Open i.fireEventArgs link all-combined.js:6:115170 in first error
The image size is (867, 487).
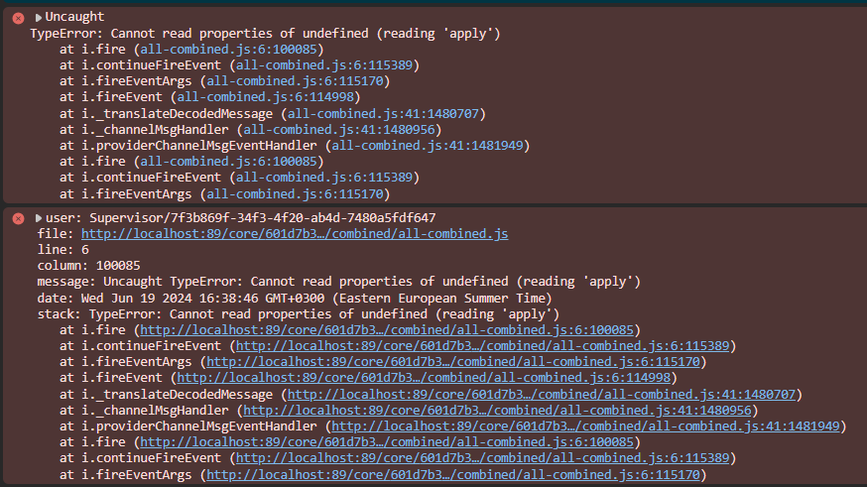coord(295,81)
